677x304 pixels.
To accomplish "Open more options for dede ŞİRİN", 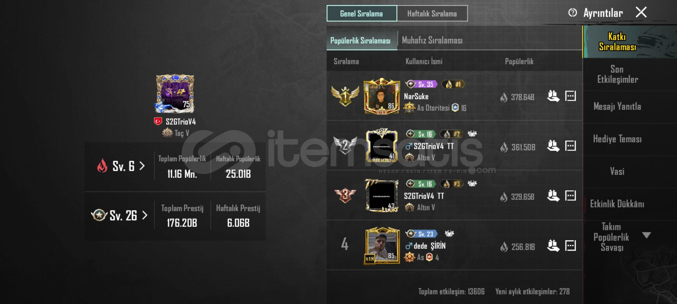I will 570,245.
